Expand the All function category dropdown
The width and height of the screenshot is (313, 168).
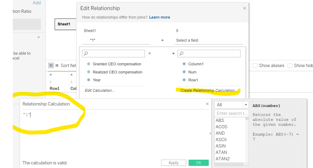click(x=245, y=105)
